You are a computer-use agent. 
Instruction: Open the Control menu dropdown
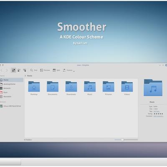69,70
